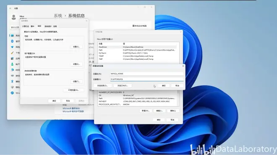Select the Advanced (高级) tab in System Properties
277x155 pixels.
39,26
